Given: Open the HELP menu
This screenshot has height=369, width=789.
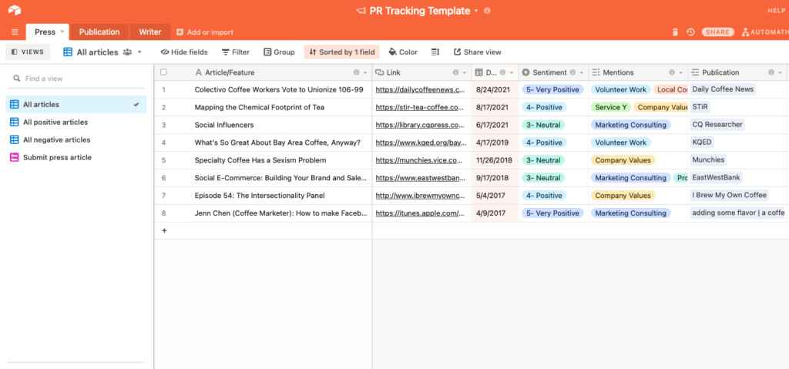Looking at the screenshot, I should tap(778, 11).
